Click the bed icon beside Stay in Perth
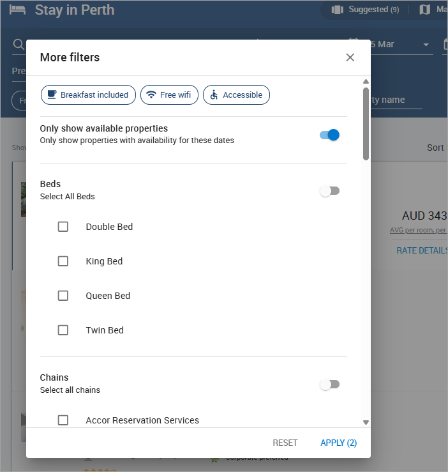 pyautogui.click(x=17, y=10)
